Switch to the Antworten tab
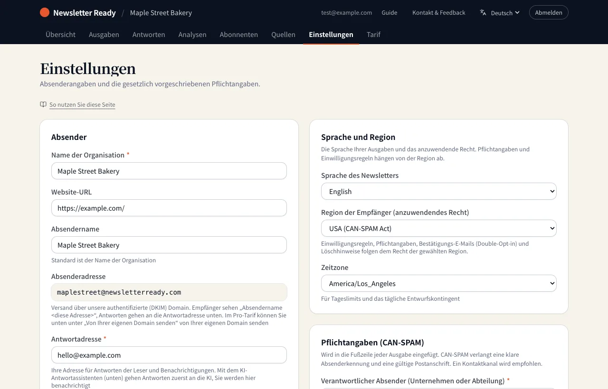 [149, 34]
